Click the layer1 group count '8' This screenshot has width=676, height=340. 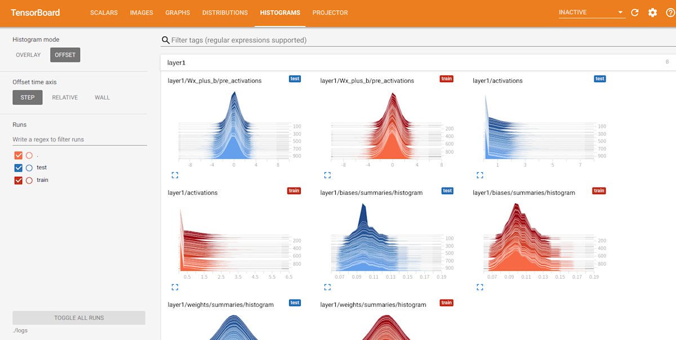[x=667, y=62]
